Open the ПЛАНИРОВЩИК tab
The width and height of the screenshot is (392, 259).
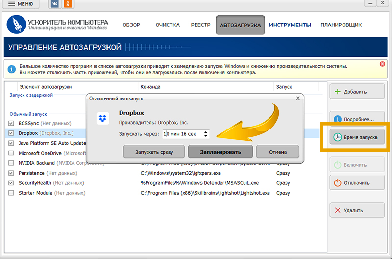click(341, 25)
